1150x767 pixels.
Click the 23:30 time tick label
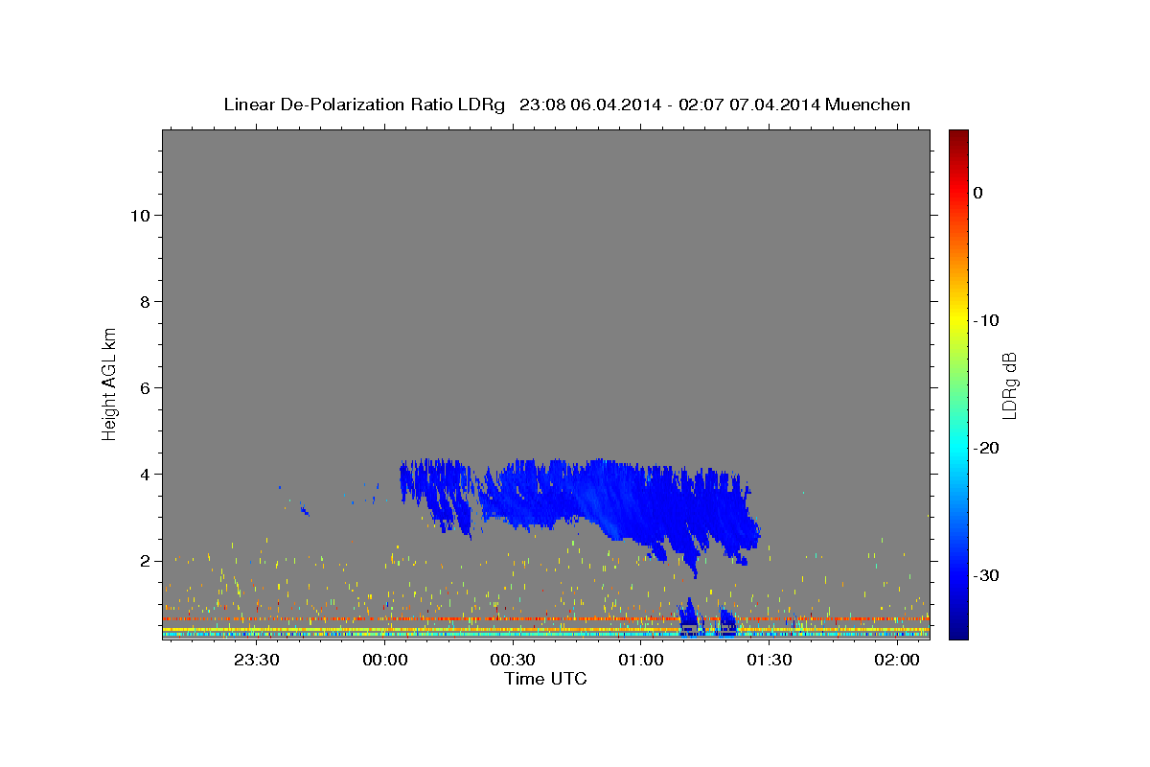(257, 660)
